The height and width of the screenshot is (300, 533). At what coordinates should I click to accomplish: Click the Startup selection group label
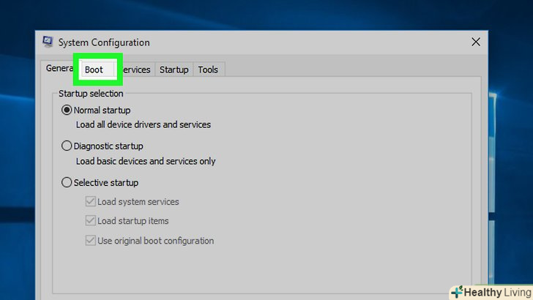(x=91, y=94)
